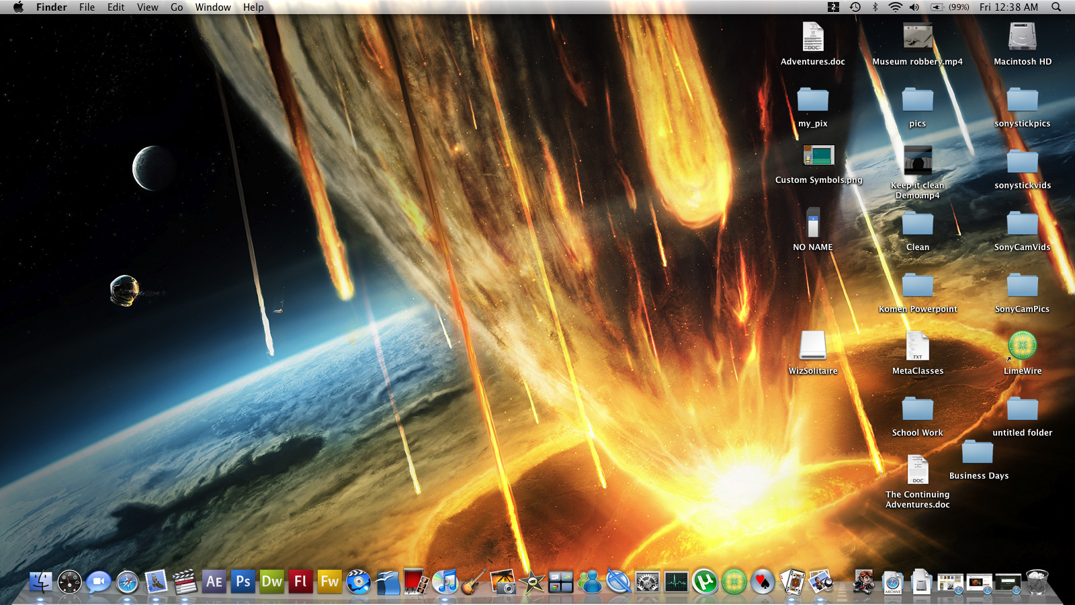Open GarageBand guitar icon in dock

pyautogui.click(x=474, y=581)
